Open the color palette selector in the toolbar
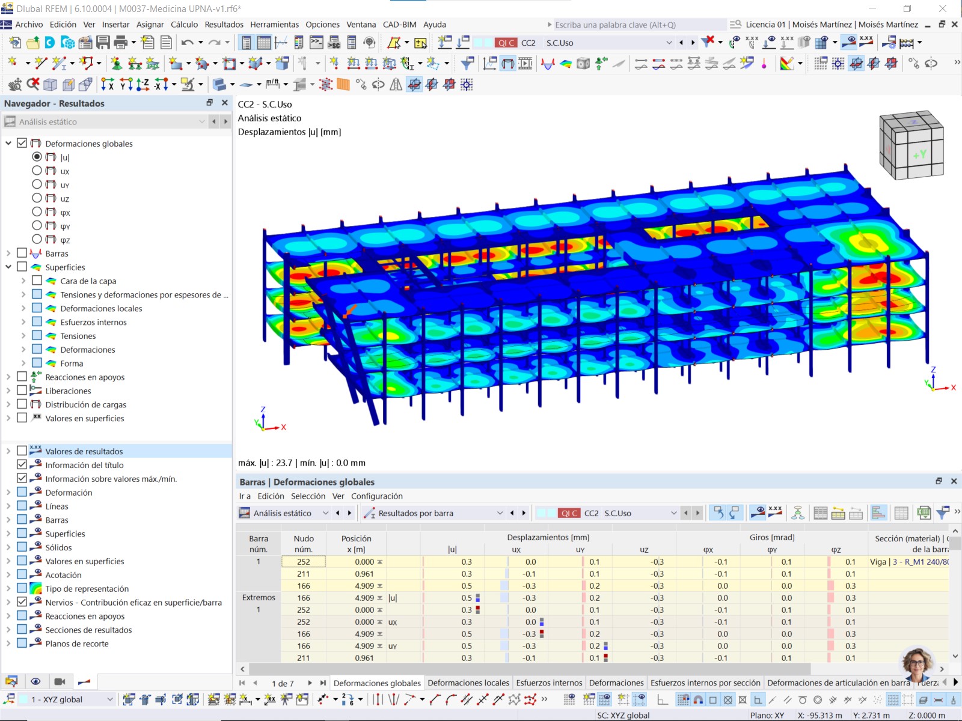This screenshot has width=962, height=721. (788, 62)
